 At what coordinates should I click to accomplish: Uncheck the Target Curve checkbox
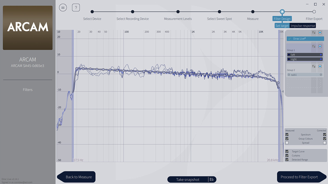287,152
